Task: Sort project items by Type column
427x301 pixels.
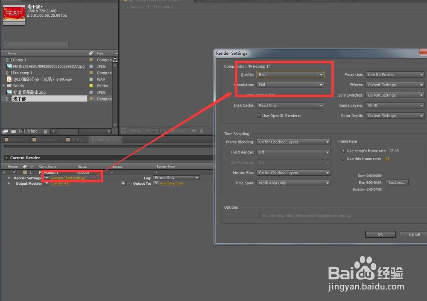Action: click(100, 53)
